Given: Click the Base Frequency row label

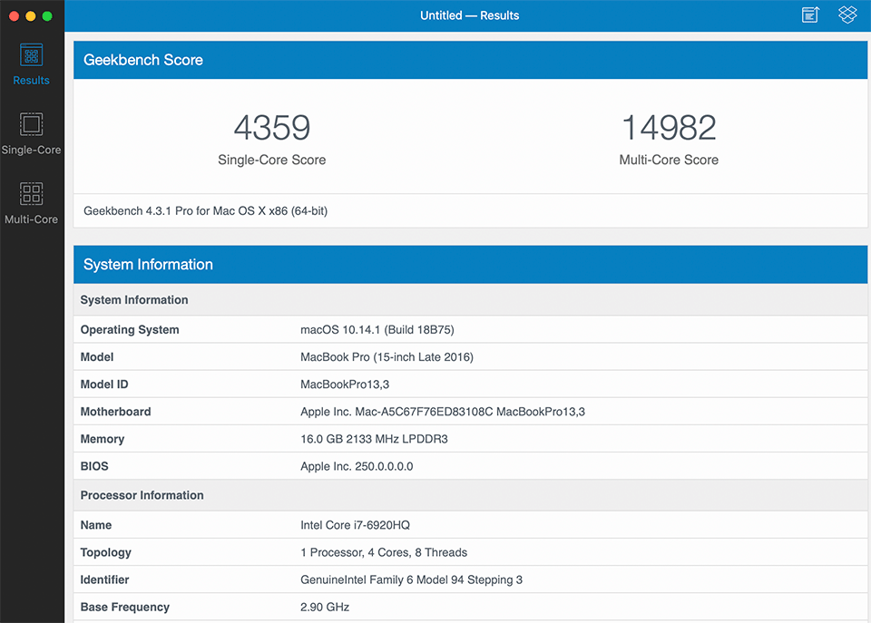Looking at the screenshot, I should [125, 607].
